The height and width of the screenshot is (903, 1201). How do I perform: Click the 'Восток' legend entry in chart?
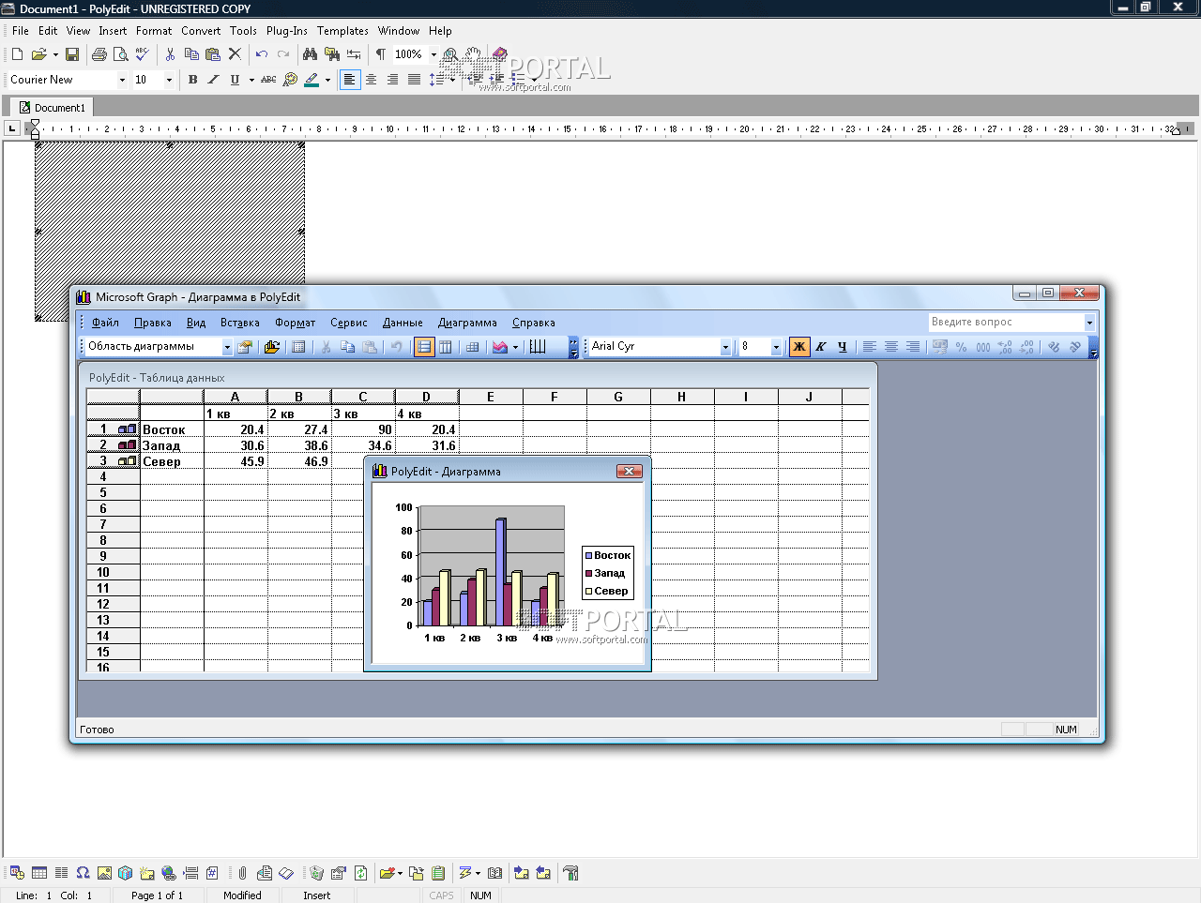point(608,555)
